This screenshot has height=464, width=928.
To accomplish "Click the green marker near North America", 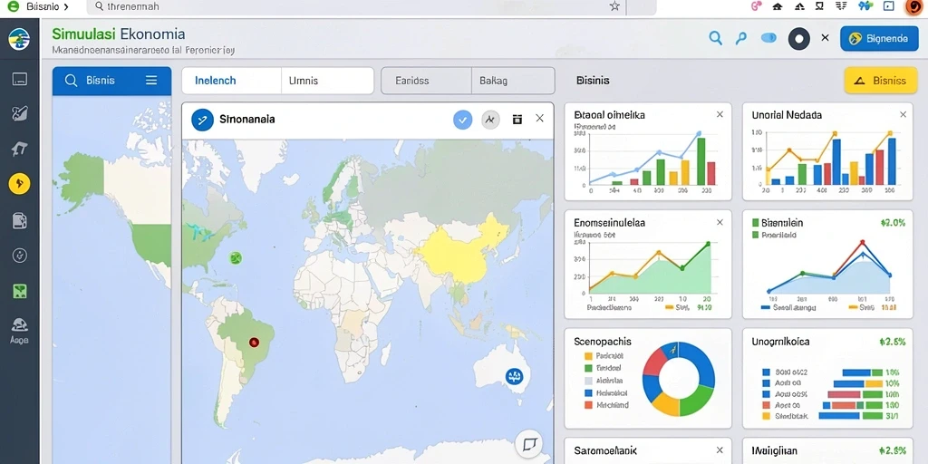I will tap(236, 257).
